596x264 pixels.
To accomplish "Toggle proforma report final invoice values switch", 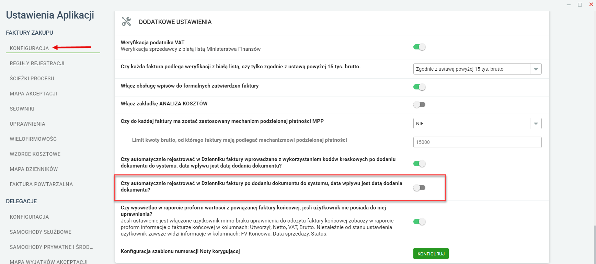I will (419, 222).
